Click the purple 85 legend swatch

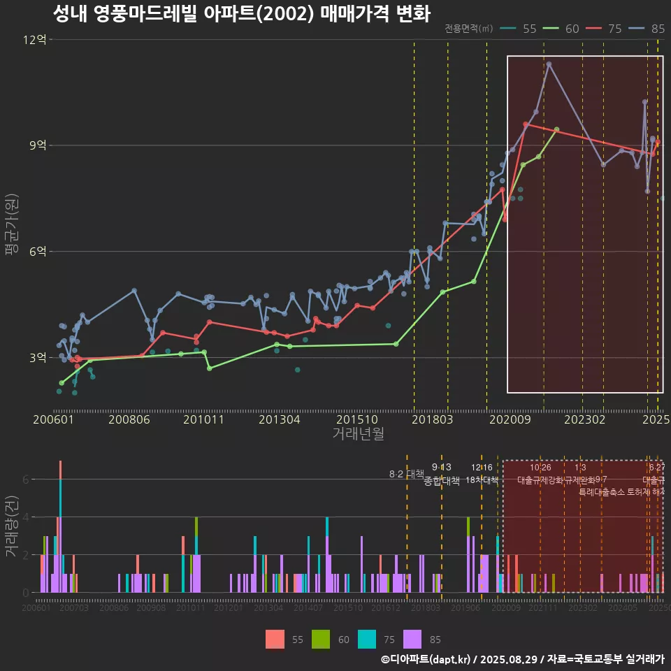point(413,639)
